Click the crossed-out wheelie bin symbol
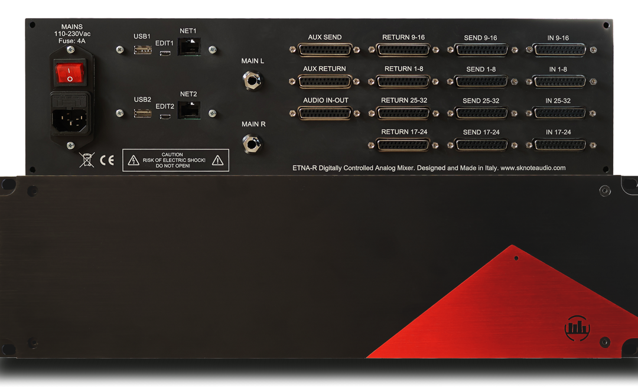 (x=86, y=160)
